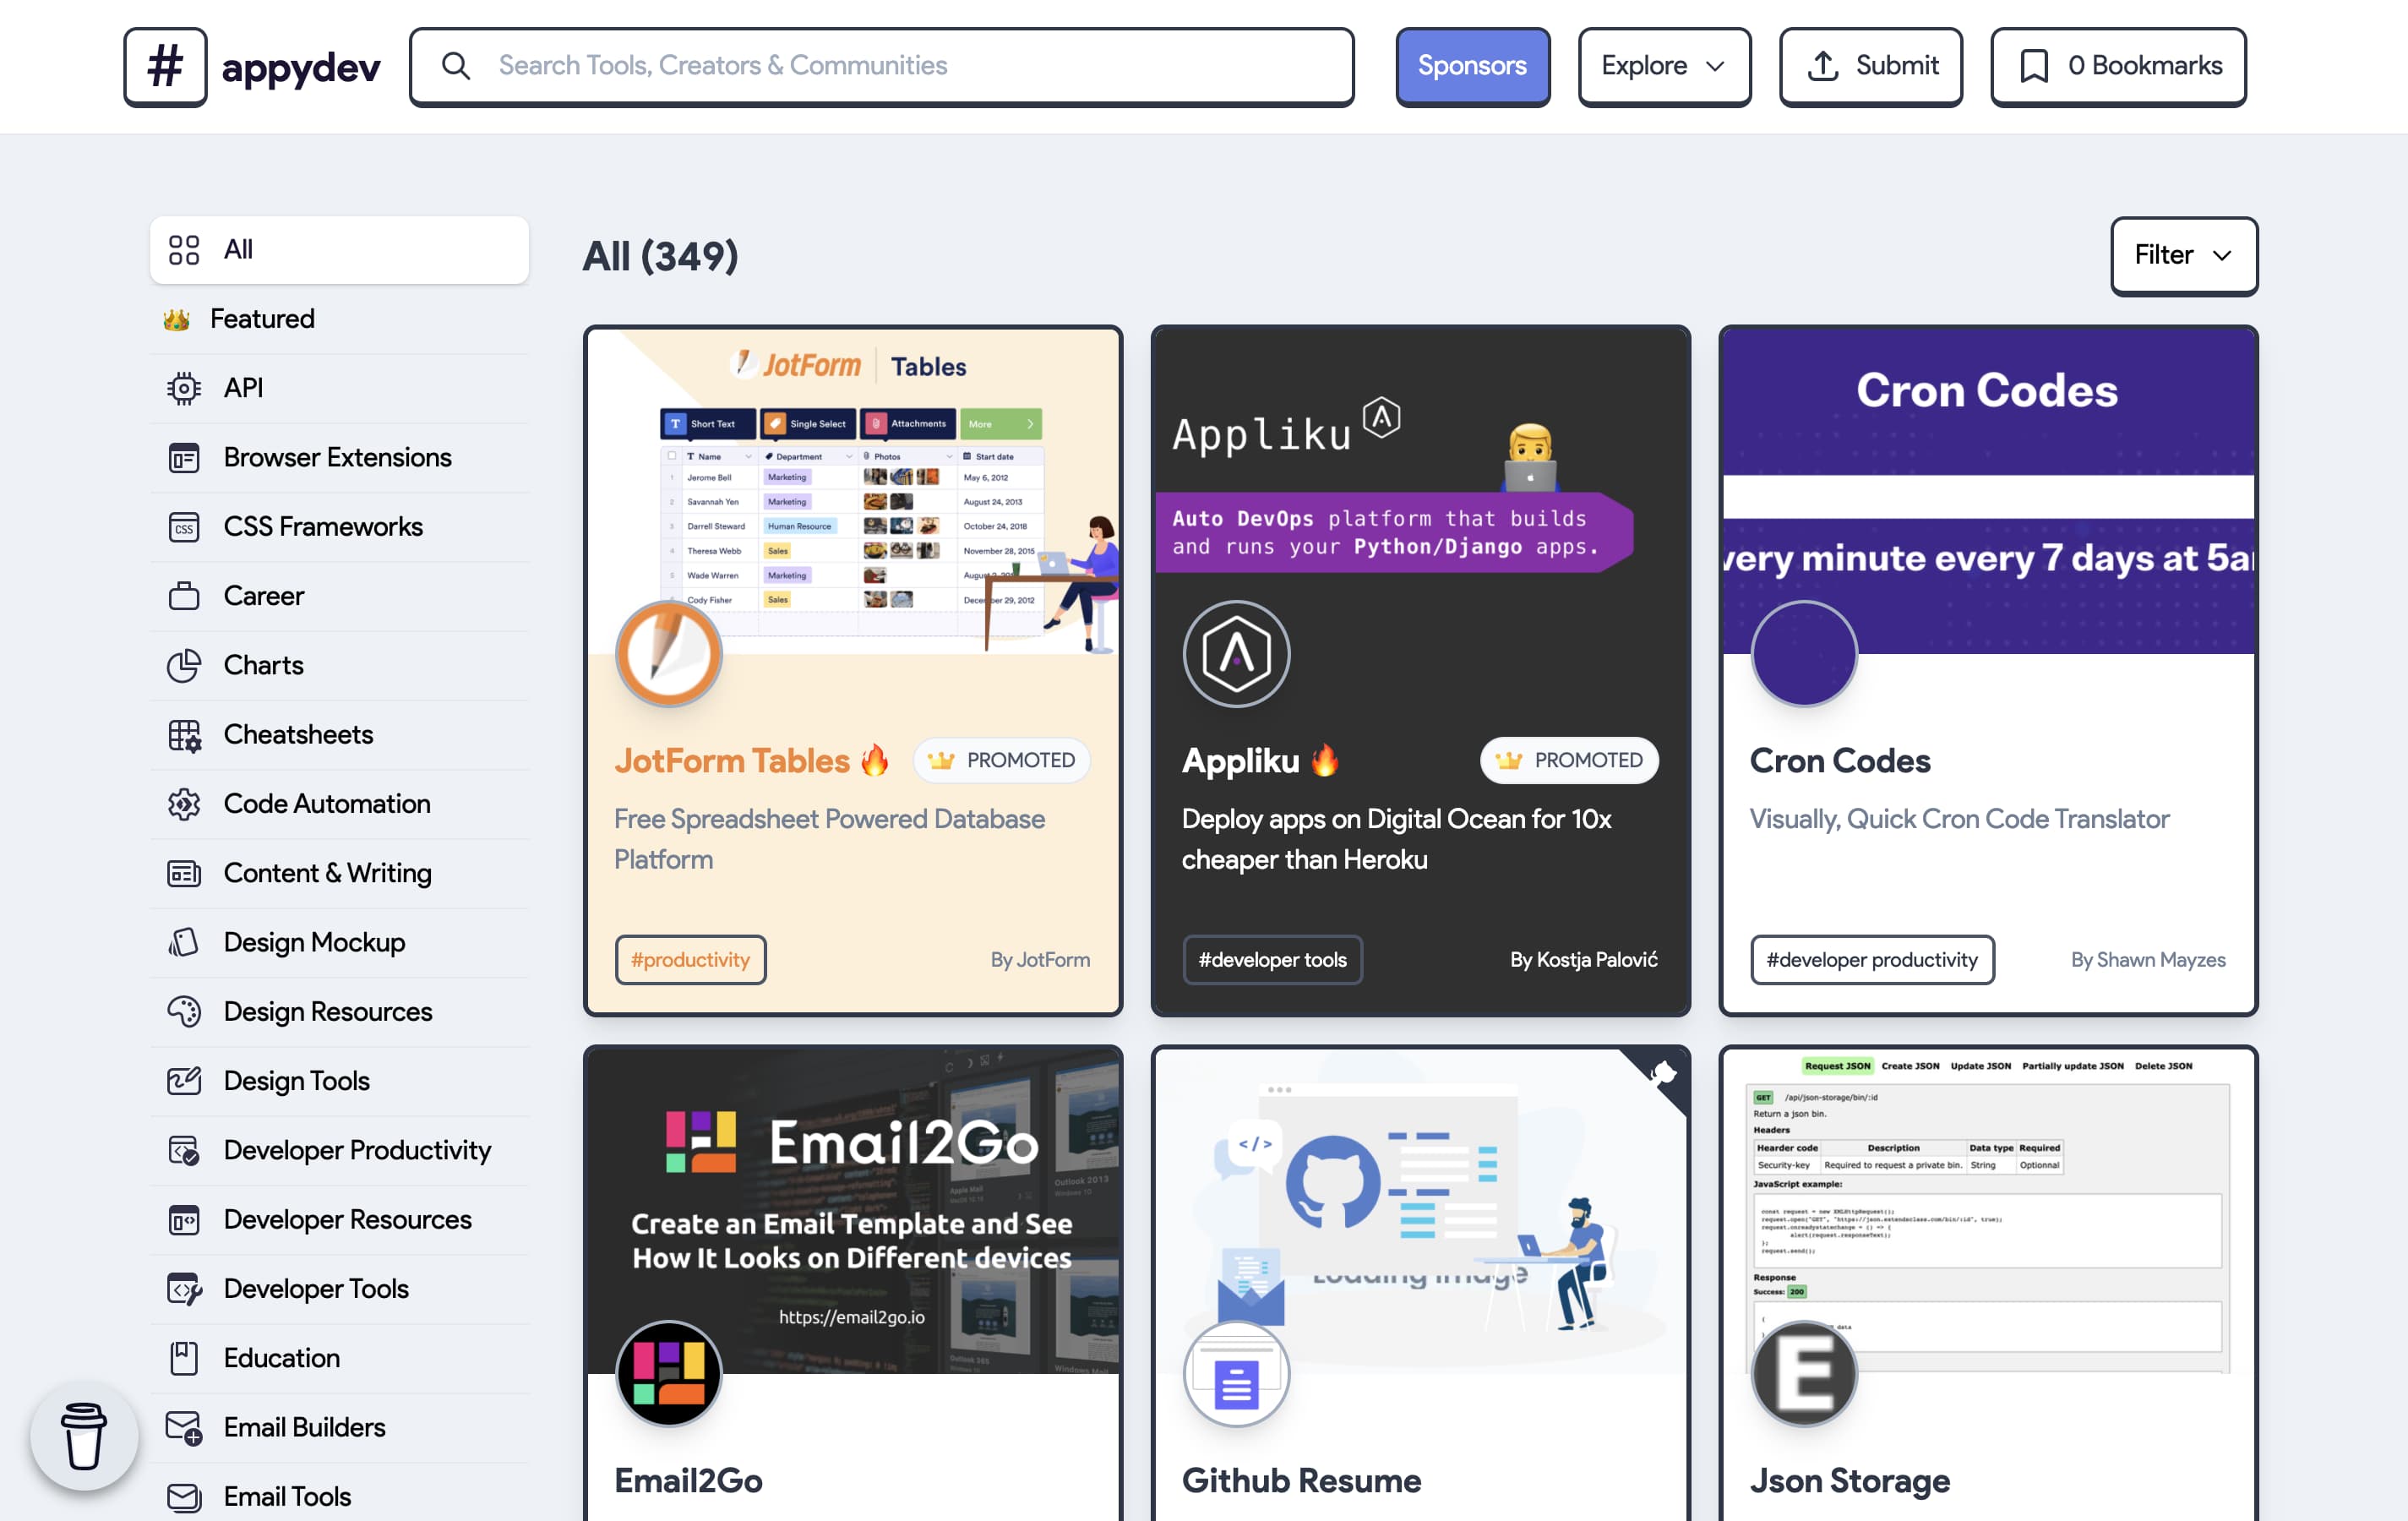2408x1521 pixels.
Task: Open the Filter dropdown
Action: coord(2183,255)
